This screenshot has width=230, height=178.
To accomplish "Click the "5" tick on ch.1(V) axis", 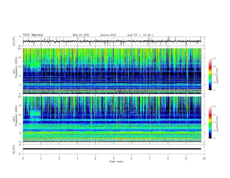I will [x=20, y=37].
